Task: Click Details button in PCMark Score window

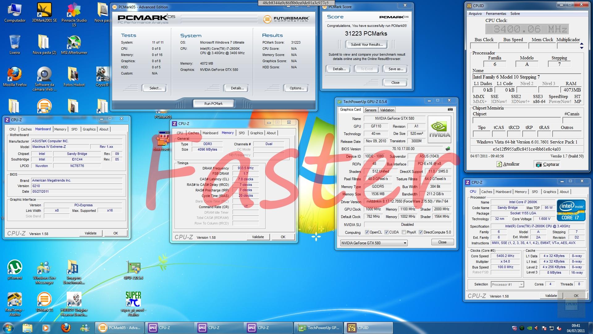Action: click(x=339, y=69)
